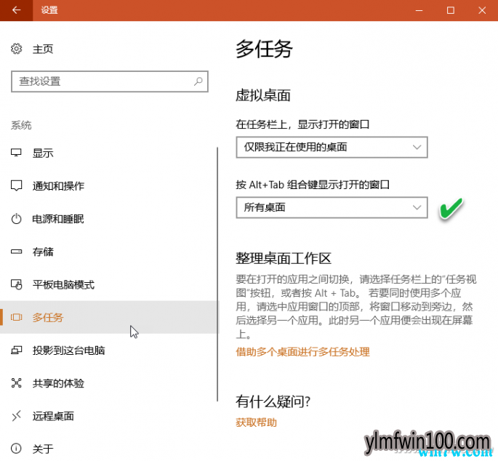Click the About info icon
The image size is (498, 461).
(x=16, y=449)
